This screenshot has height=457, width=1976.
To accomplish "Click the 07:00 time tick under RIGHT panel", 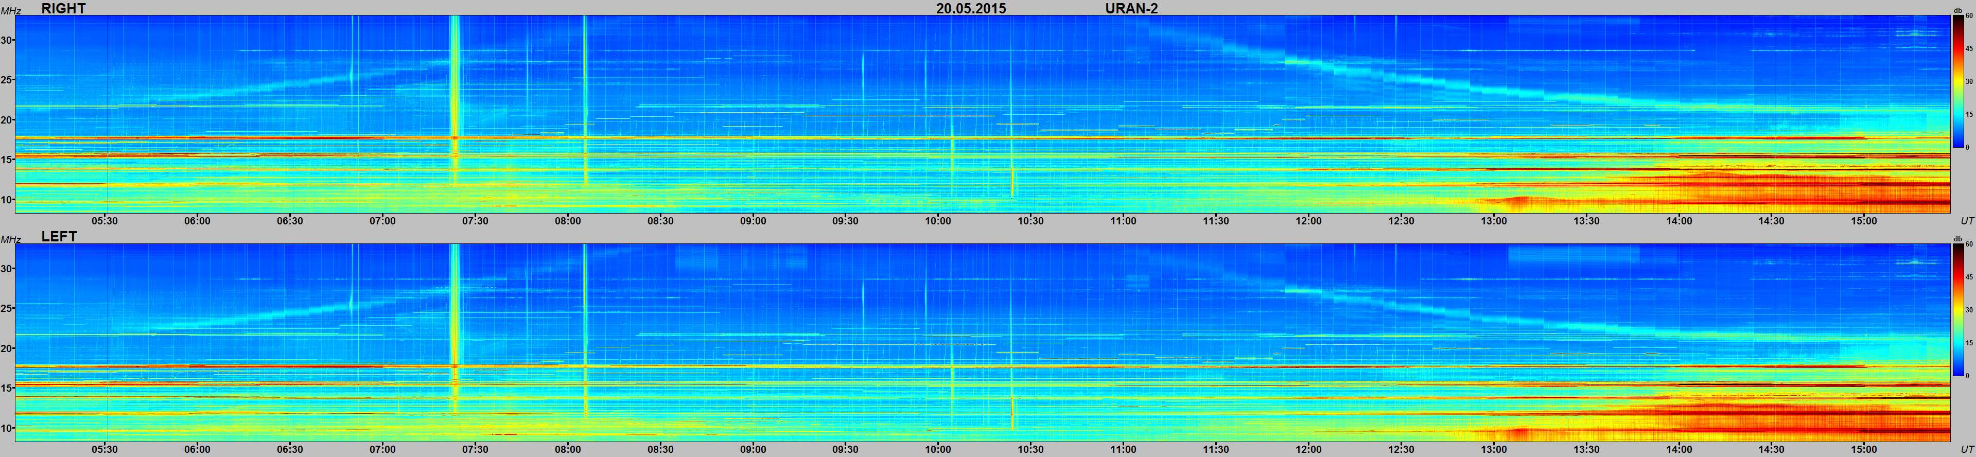I will 383,221.
